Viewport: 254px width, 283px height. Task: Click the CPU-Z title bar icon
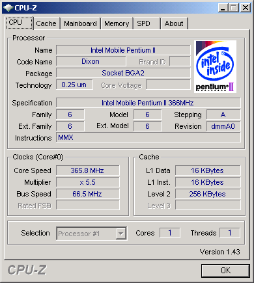(8, 8)
